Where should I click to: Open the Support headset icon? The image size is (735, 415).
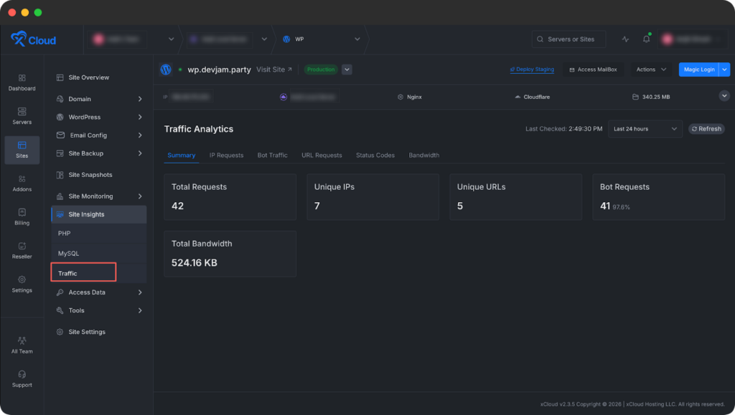[22, 378]
